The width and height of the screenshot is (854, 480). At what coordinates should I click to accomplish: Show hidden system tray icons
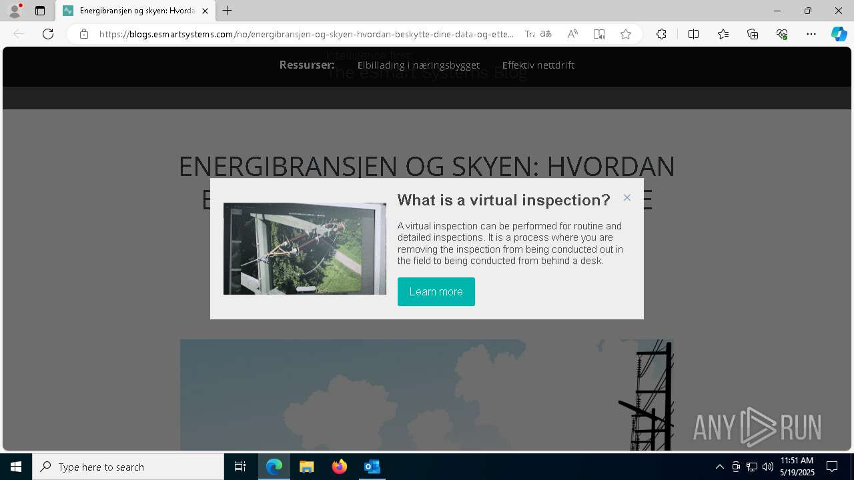[719, 467]
